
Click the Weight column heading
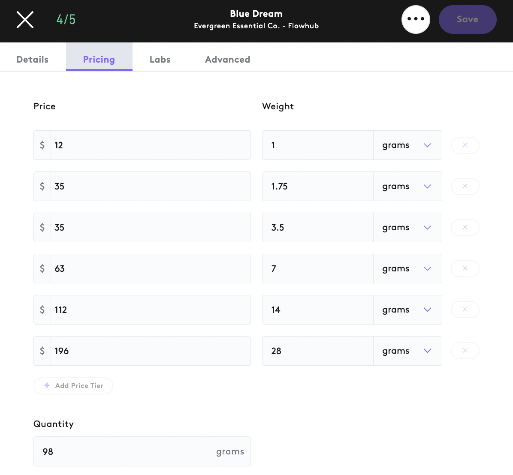(x=278, y=107)
